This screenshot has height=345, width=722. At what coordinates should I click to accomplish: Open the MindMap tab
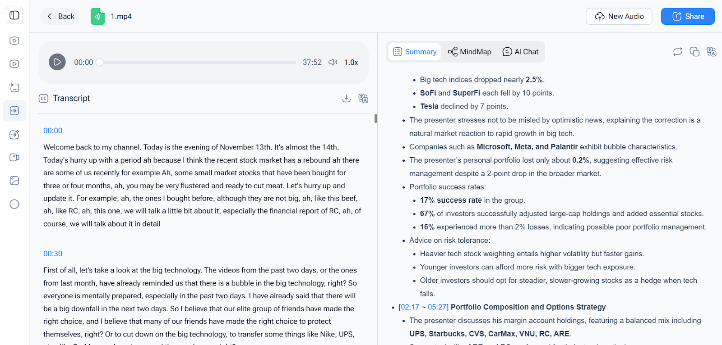coord(469,52)
